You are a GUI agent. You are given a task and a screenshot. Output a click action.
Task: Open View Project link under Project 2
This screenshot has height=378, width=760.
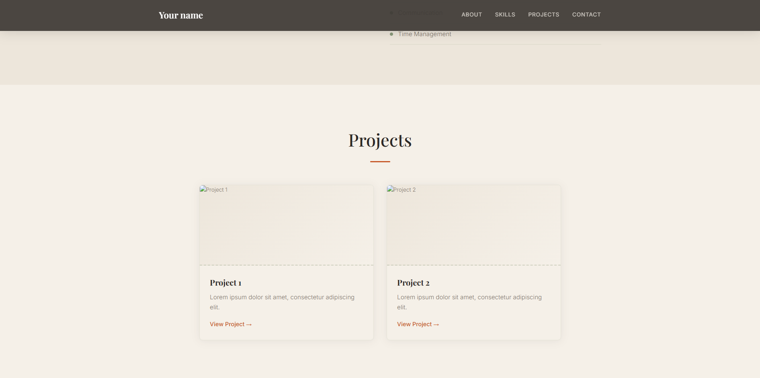tap(418, 324)
